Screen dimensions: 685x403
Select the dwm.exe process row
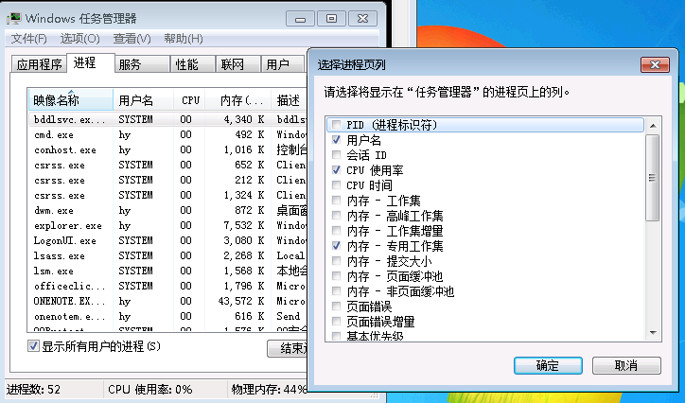(x=167, y=210)
